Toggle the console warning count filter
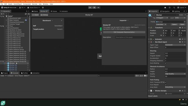The width and height of the screenshot is (188, 106). pyautogui.click(x=141, y=76)
